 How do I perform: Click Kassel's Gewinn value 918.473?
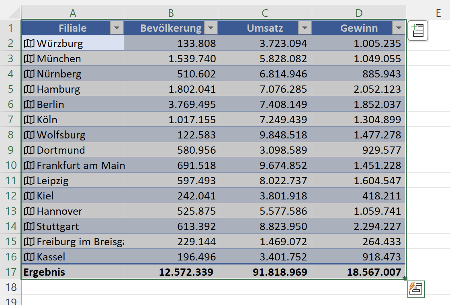[381, 257]
